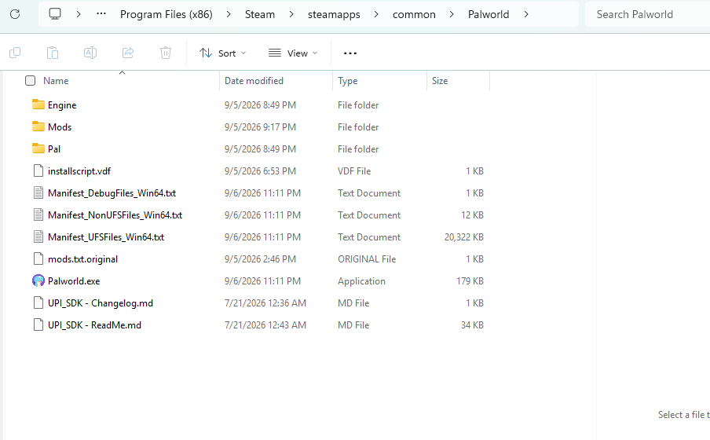710x440 pixels.
Task: Click the Share toolbar icon
Action: pos(128,53)
